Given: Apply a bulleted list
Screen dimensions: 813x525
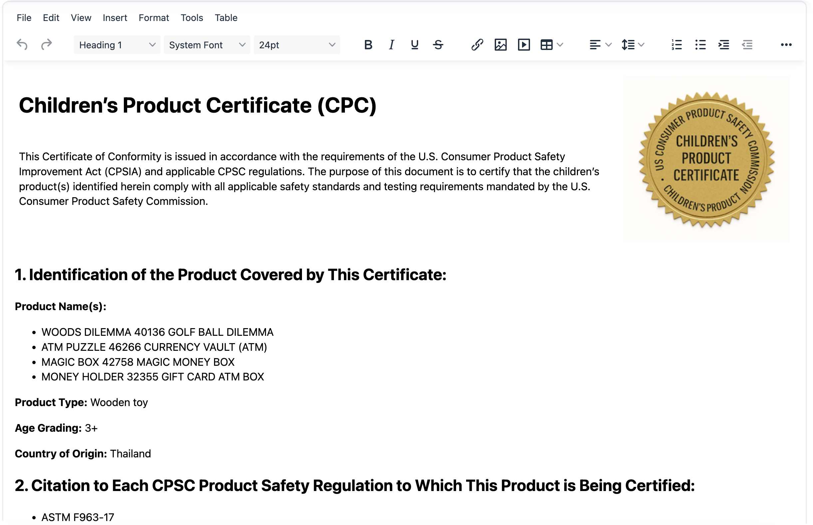Looking at the screenshot, I should tap(700, 45).
